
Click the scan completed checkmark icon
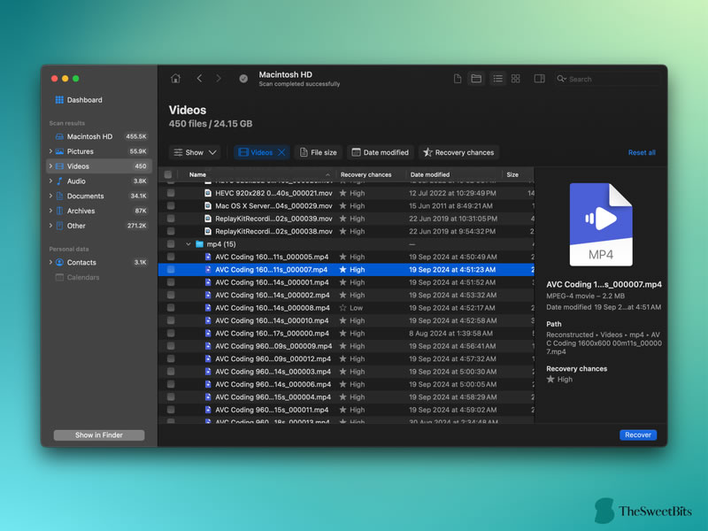(x=243, y=79)
